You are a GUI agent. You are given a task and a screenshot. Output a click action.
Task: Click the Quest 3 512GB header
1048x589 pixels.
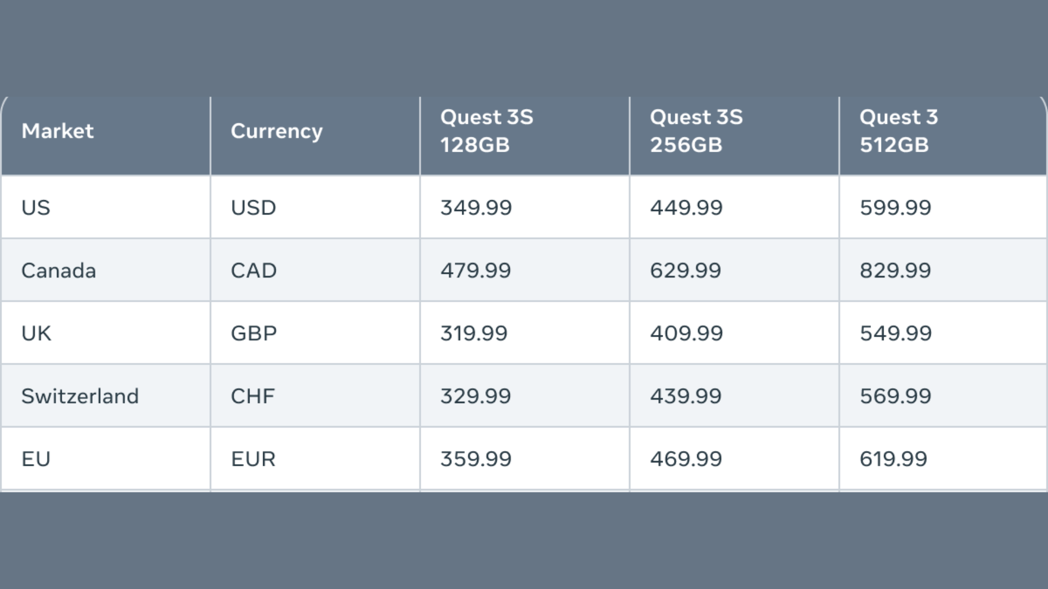pos(899,131)
